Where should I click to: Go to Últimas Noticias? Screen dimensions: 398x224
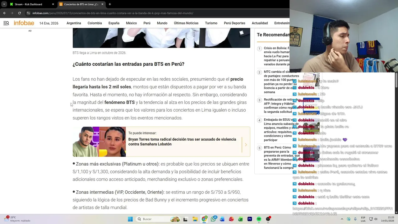tap(186, 23)
